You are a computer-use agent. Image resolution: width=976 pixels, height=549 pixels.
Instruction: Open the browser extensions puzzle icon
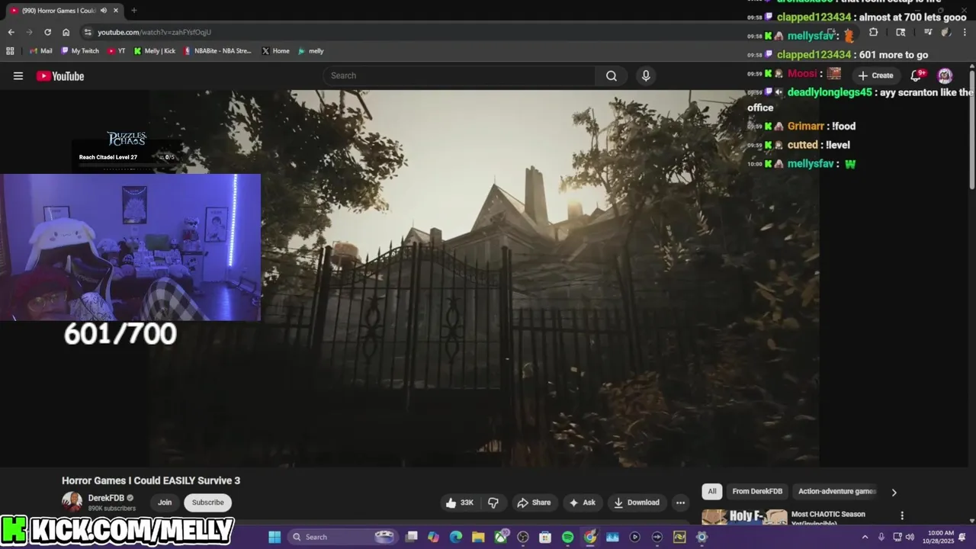[x=873, y=32]
